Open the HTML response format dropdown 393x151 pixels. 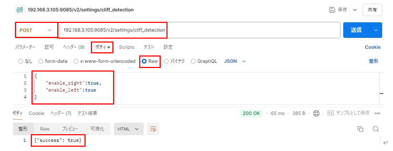point(128,129)
